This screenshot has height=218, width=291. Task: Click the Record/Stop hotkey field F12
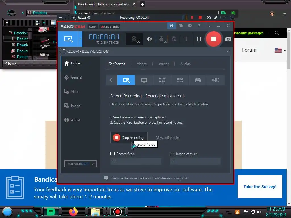coord(136,161)
